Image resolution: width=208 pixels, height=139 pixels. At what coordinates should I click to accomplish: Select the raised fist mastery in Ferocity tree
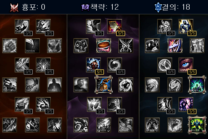coord(22,26)
